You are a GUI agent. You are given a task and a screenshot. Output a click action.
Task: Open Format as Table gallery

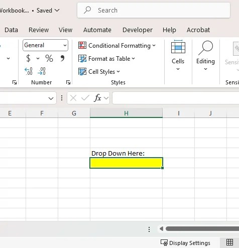click(106, 59)
